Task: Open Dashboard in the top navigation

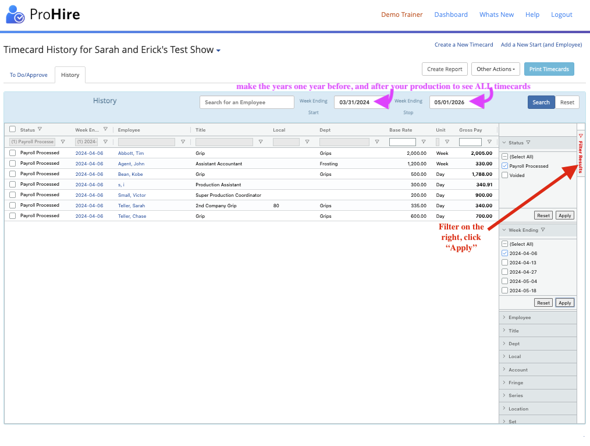Action: coord(451,15)
